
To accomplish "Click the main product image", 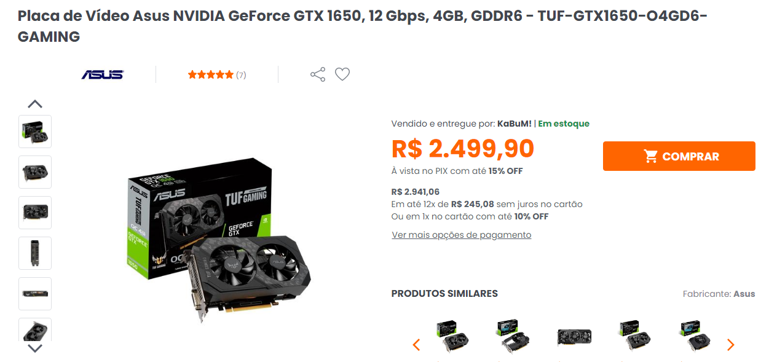I will [219, 236].
